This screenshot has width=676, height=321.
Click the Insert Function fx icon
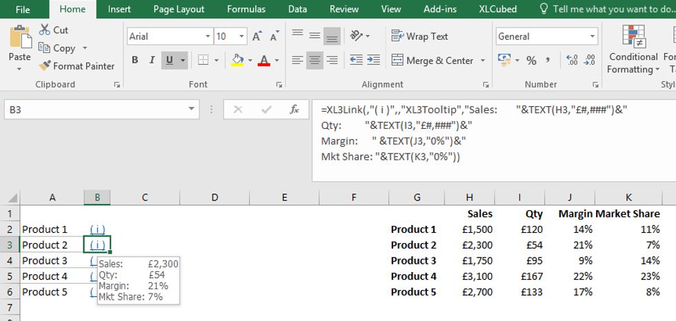pyautogui.click(x=295, y=110)
